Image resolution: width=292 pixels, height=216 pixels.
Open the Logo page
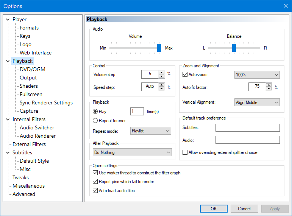coord(25,45)
